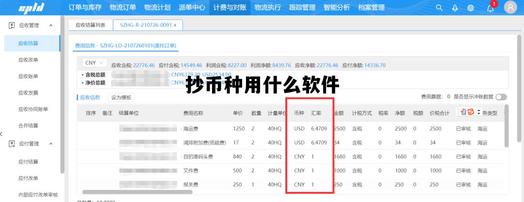Screen dimensions: 524x202
Task: Click the 结算单位 column header
Action: [129, 113]
